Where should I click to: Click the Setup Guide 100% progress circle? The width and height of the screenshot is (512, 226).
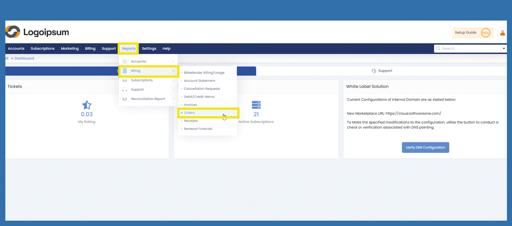click(x=485, y=33)
